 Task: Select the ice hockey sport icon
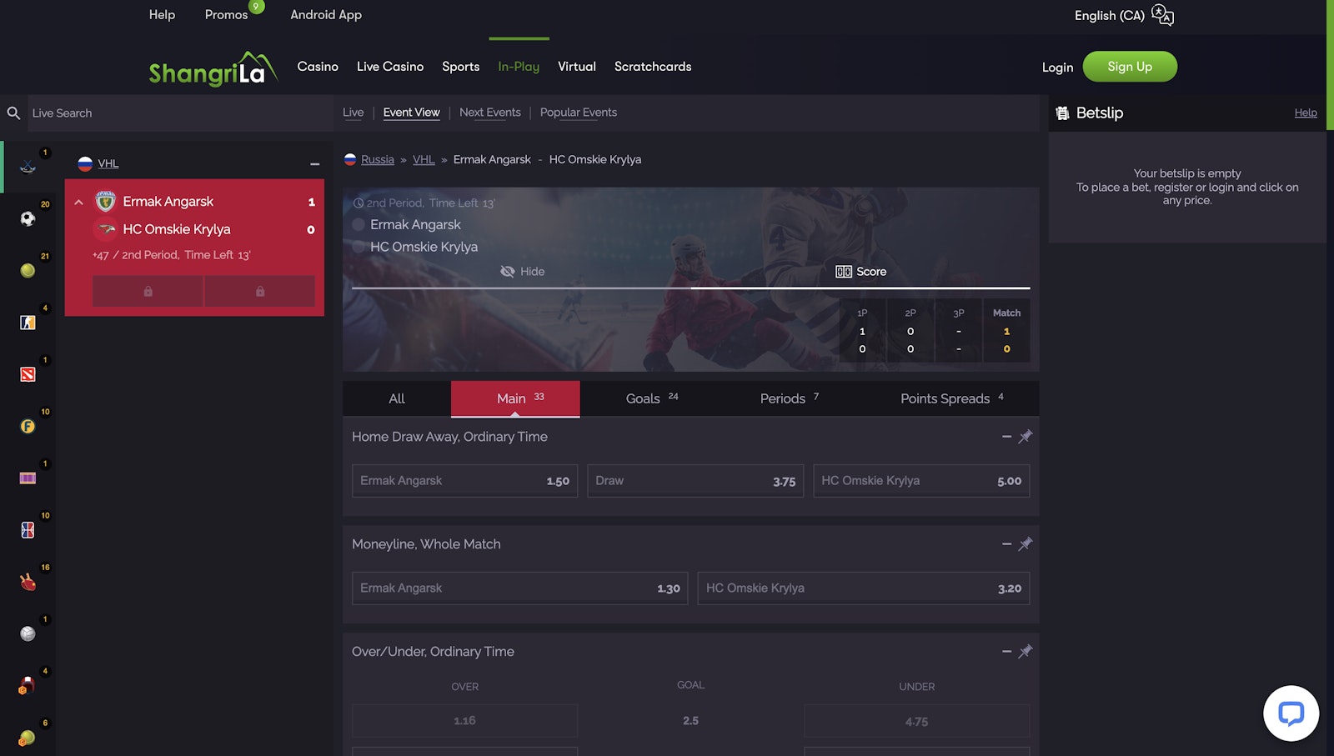(28, 167)
